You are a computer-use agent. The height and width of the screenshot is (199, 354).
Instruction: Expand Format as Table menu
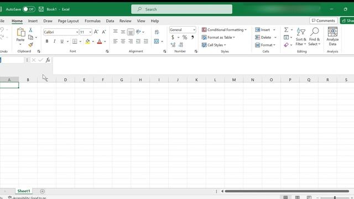[218, 38]
